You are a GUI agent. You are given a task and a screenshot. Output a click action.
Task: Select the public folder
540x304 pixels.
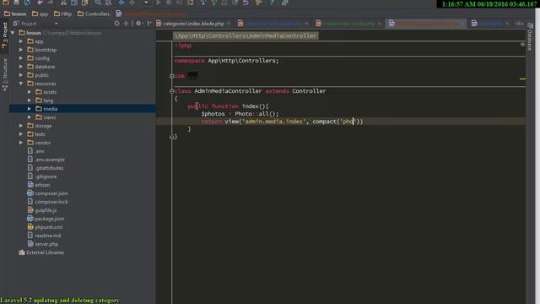[x=42, y=75]
